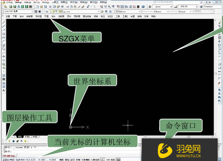The image size is (223, 161).
Task: Select the Arc draw tool
Action: (4, 41)
